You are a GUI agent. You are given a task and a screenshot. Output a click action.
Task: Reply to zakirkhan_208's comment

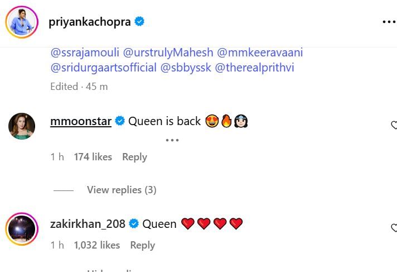[x=142, y=245]
